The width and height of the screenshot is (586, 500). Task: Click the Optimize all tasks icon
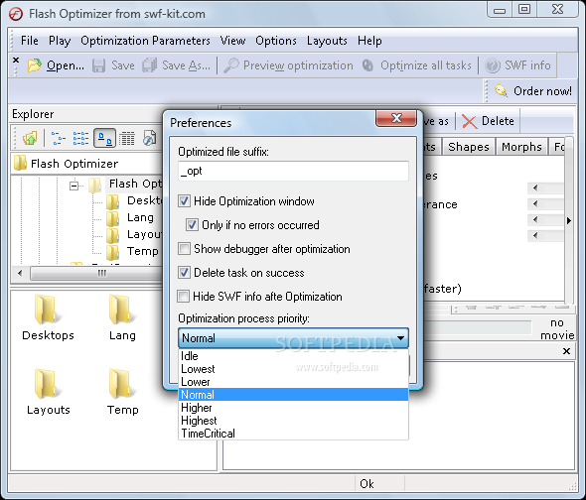coord(368,65)
